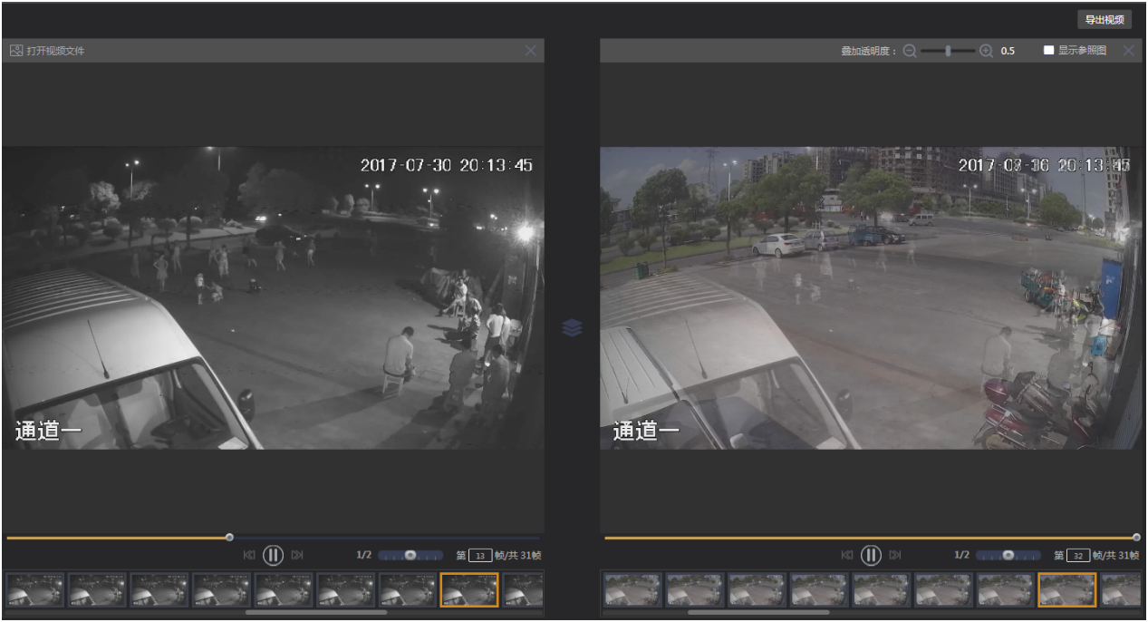Click the left panel playback speed slider
Screen dimensions: 1148x622
click(410, 555)
